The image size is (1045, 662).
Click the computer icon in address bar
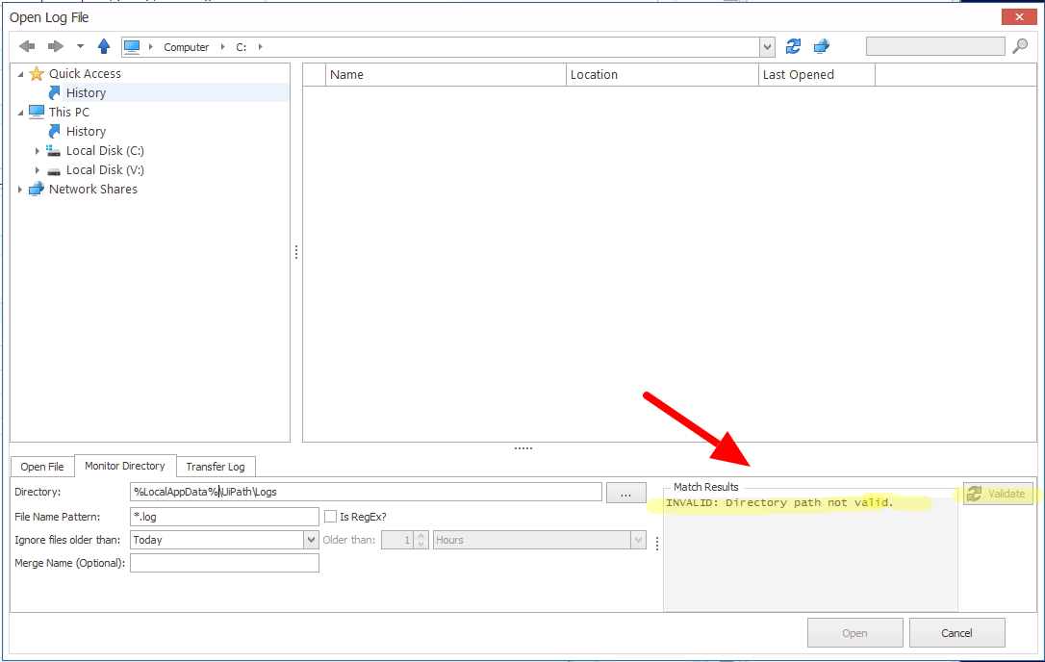132,46
